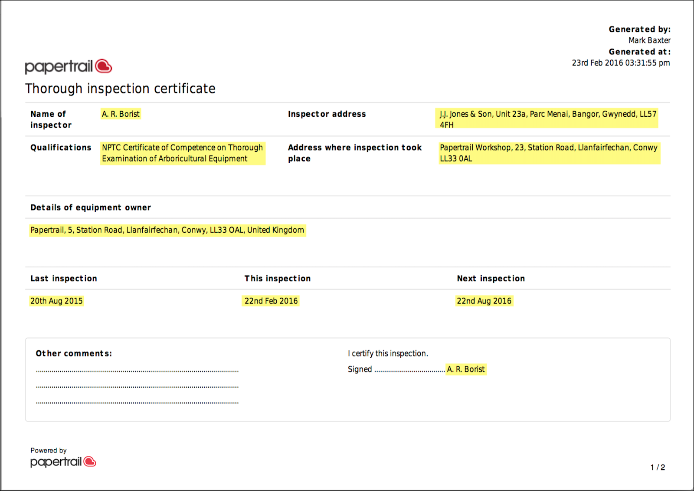Select 'I certify this inspection.' statement
The width and height of the screenshot is (694, 491).
point(388,353)
